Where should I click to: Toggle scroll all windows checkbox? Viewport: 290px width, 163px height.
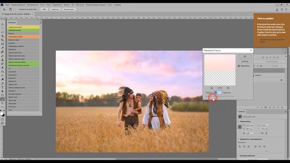pyautogui.click(x=18, y=9)
